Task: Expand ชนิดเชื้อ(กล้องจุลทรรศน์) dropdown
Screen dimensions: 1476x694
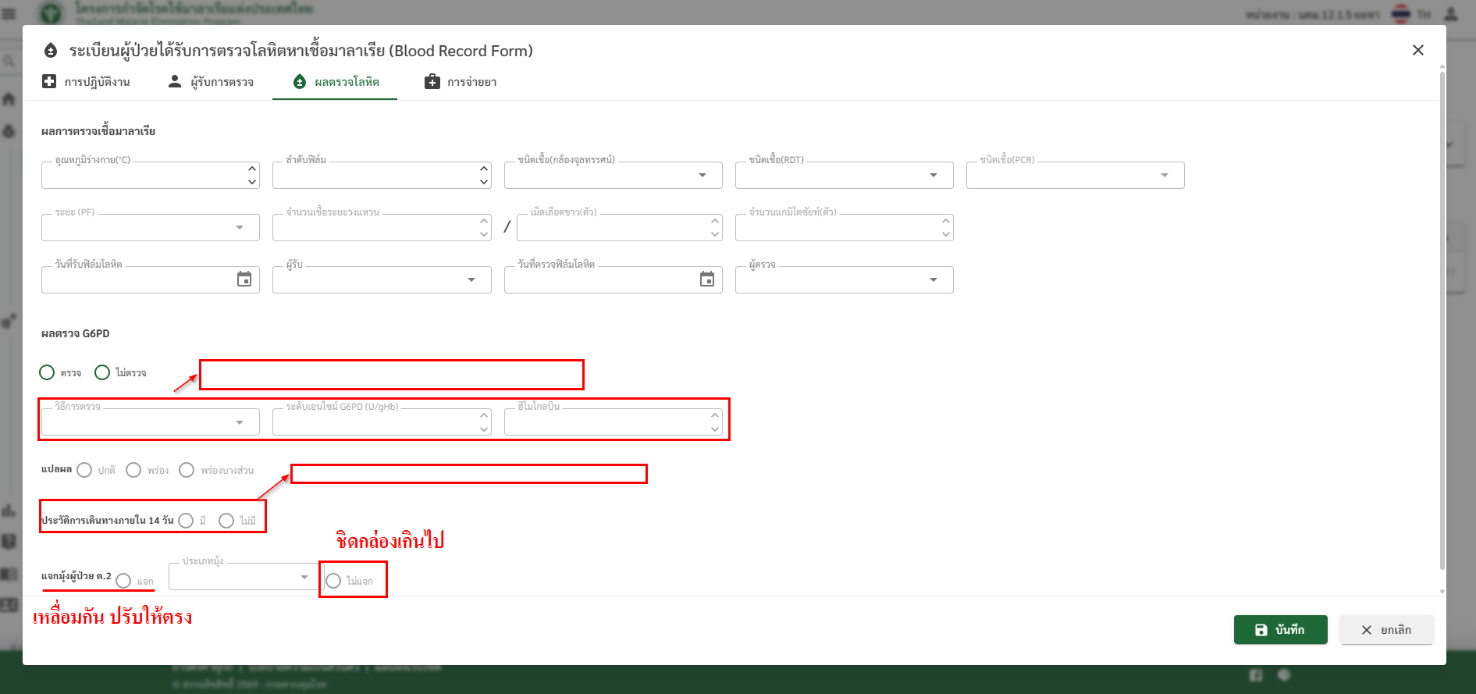Action: tap(702, 176)
